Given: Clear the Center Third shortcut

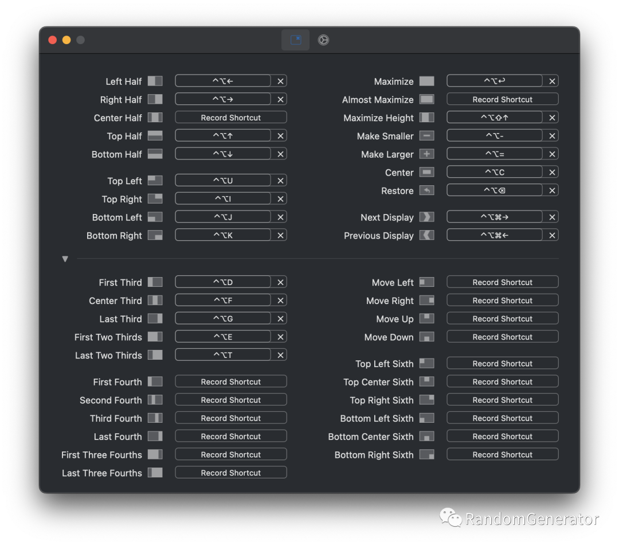Looking at the screenshot, I should coord(280,301).
